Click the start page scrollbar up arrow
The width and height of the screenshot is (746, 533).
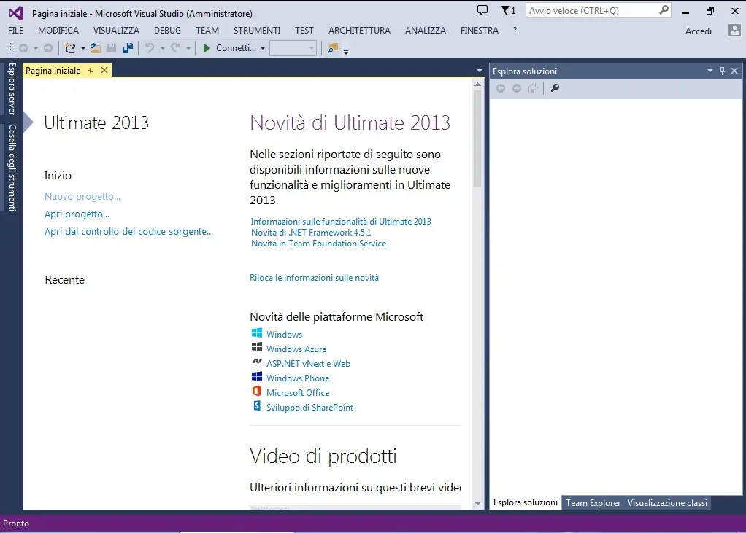[477, 84]
